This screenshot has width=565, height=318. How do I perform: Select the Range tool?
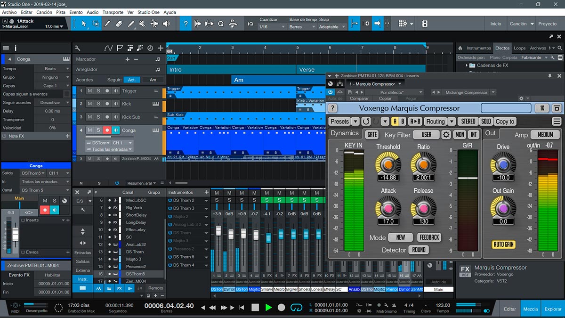96,24
